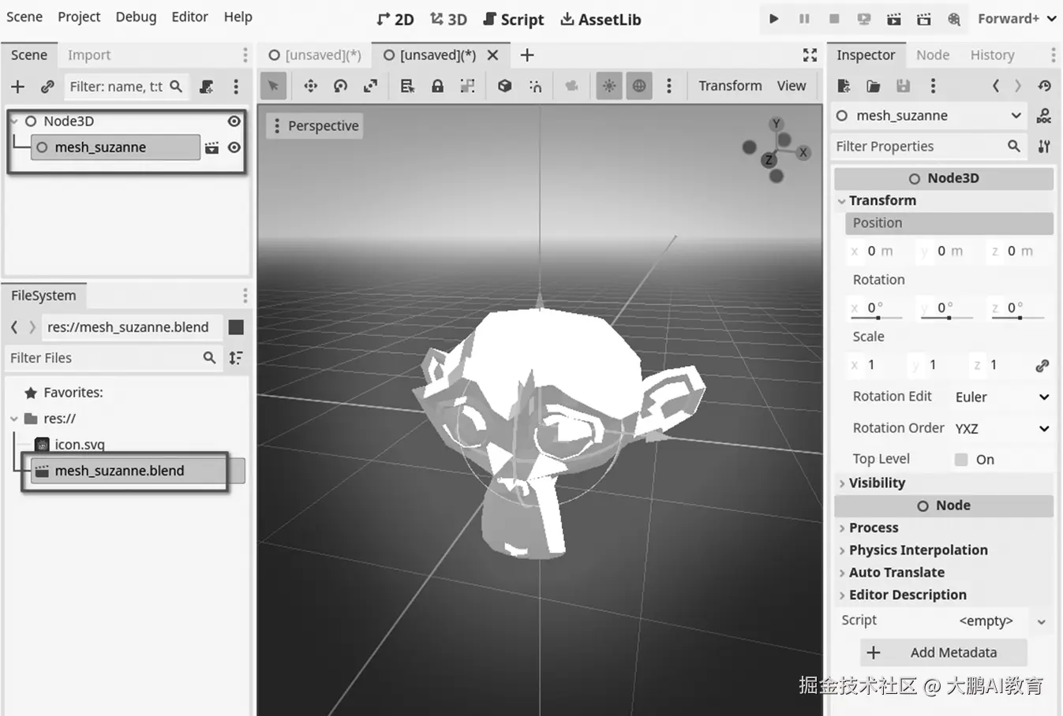The width and height of the screenshot is (1063, 716).
Task: Load a resource in Inspector
Action: coord(874,85)
